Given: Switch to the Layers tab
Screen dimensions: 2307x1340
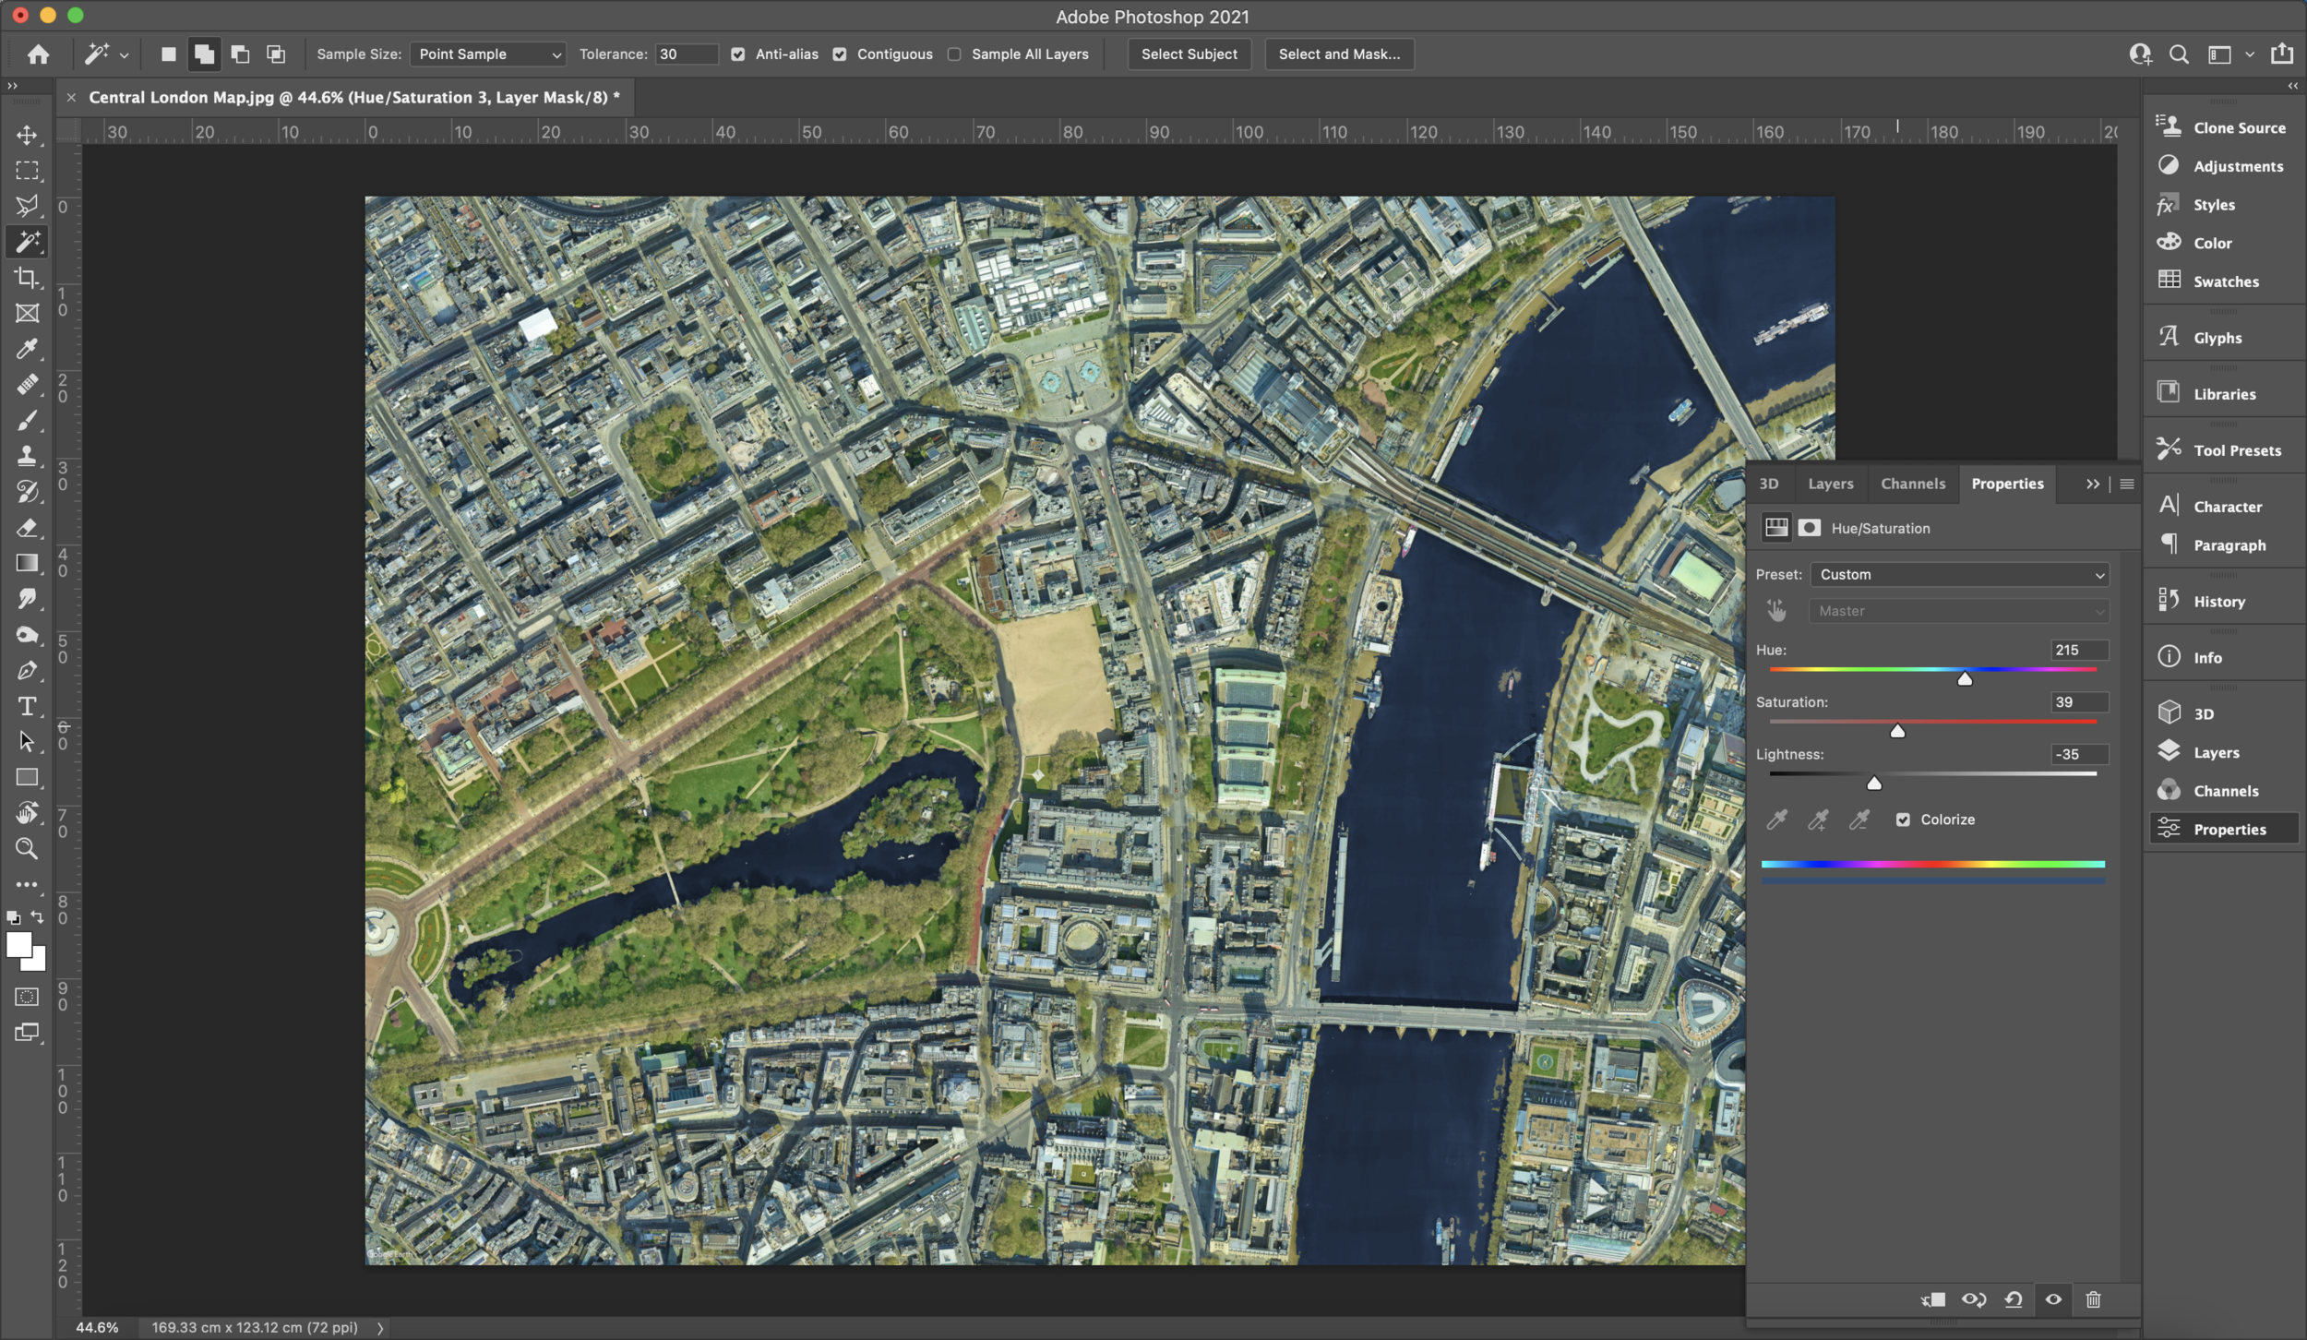Looking at the screenshot, I should coord(1830,484).
